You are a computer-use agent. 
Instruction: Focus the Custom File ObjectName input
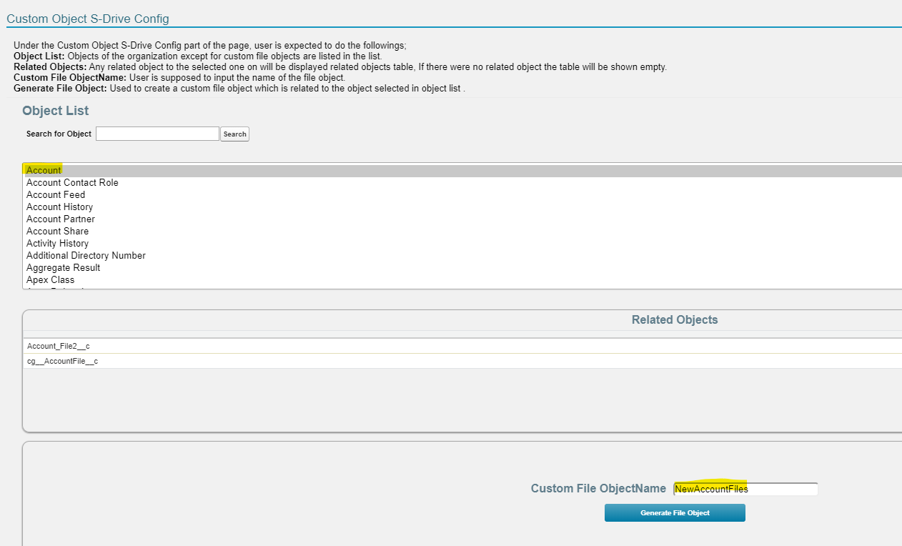(745, 490)
